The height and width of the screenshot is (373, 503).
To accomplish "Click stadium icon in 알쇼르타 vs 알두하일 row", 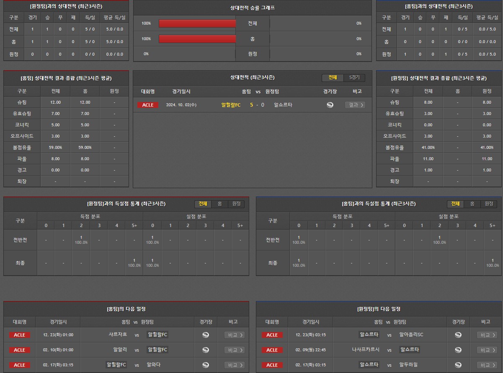I will pyautogui.click(x=458, y=365).
